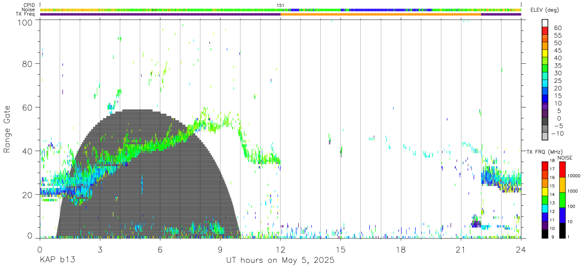586x270 pixels.
Task: Click the 80 tick on Range Gate axis
Action: pyautogui.click(x=28, y=64)
